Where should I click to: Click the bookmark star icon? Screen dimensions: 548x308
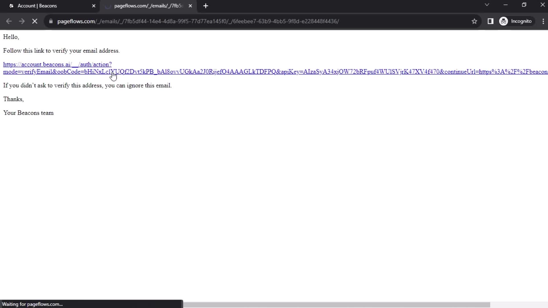(475, 21)
